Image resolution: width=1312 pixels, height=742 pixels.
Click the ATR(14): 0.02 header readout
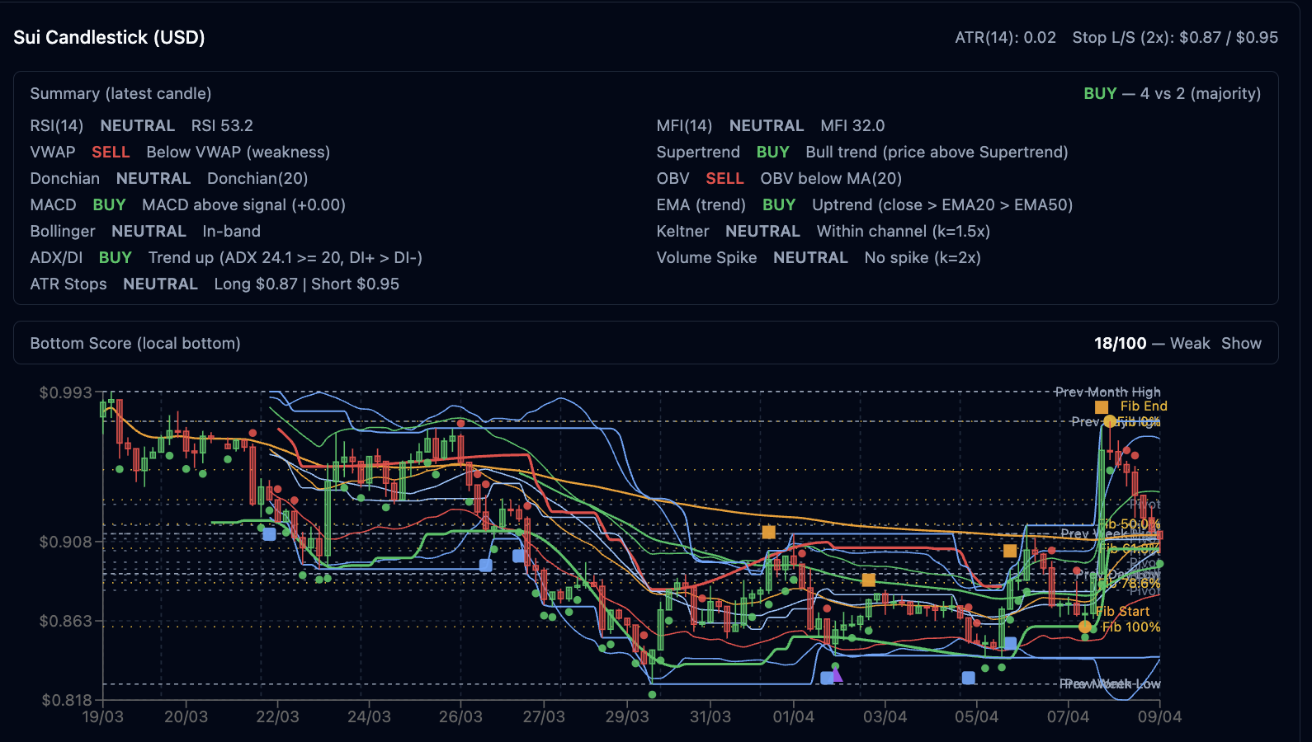[1005, 37]
